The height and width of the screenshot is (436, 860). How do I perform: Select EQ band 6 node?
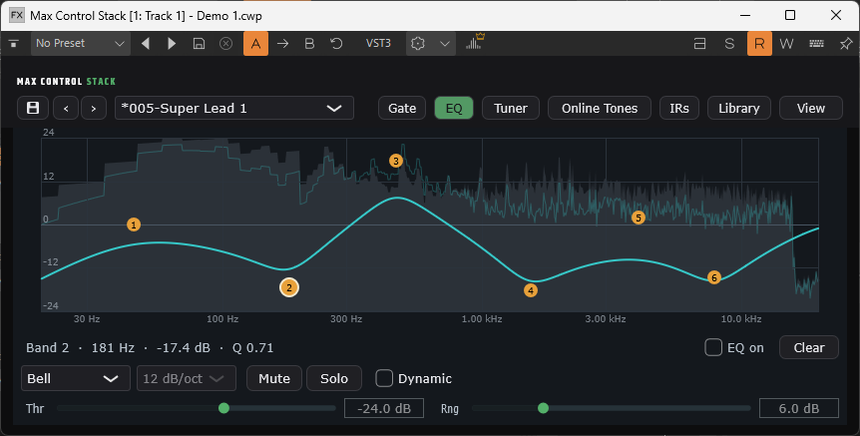(713, 277)
